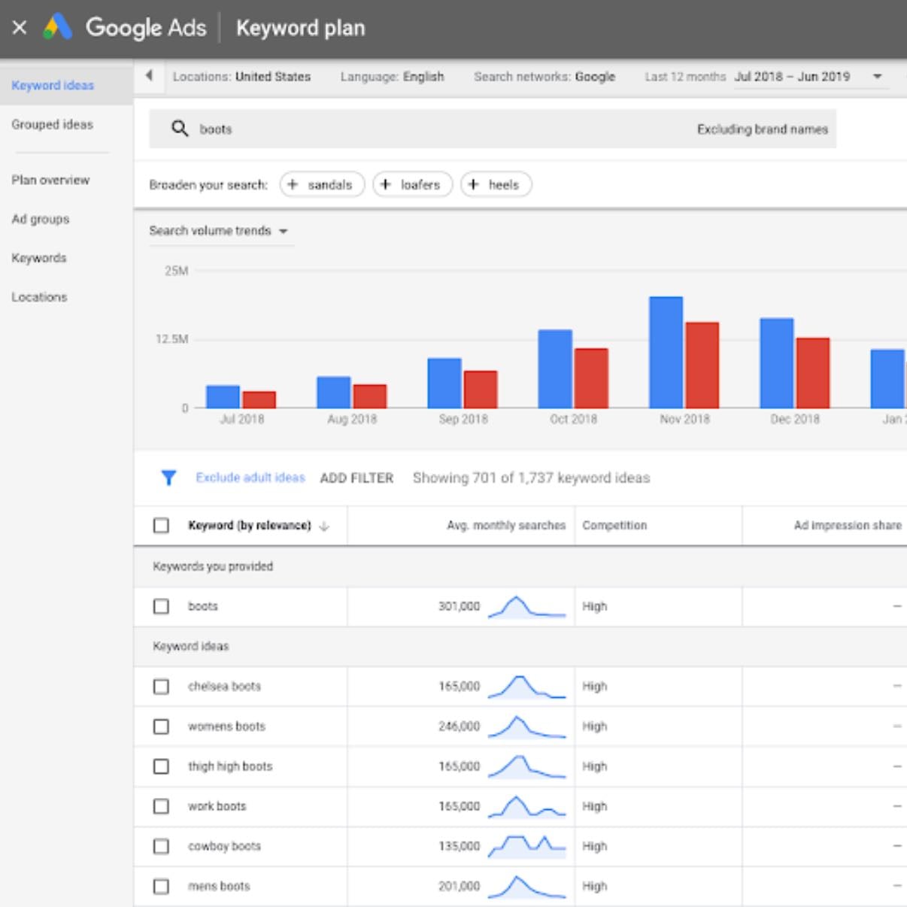Click the boots keyword search field
This screenshot has width=907, height=907.
tap(493, 129)
